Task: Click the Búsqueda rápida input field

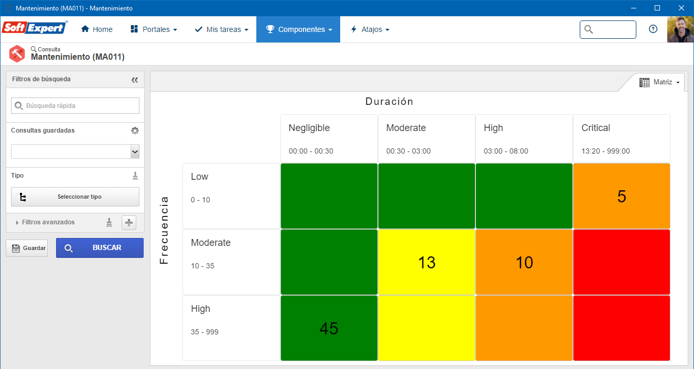Action: (75, 105)
